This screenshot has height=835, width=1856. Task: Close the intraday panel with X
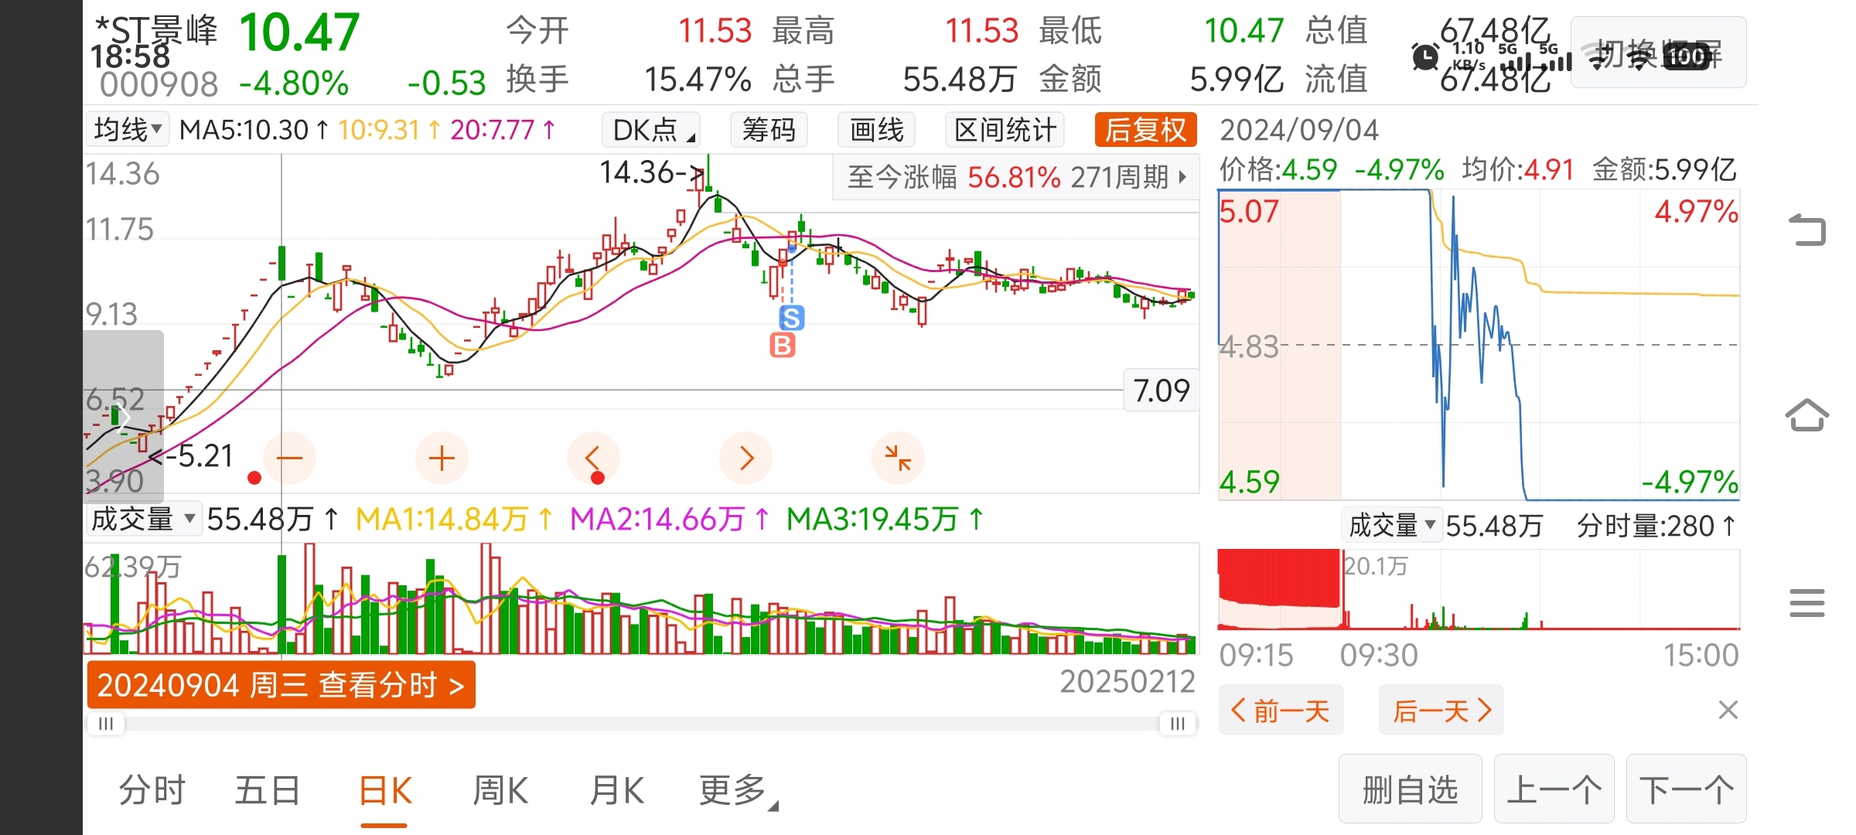click(x=1728, y=710)
